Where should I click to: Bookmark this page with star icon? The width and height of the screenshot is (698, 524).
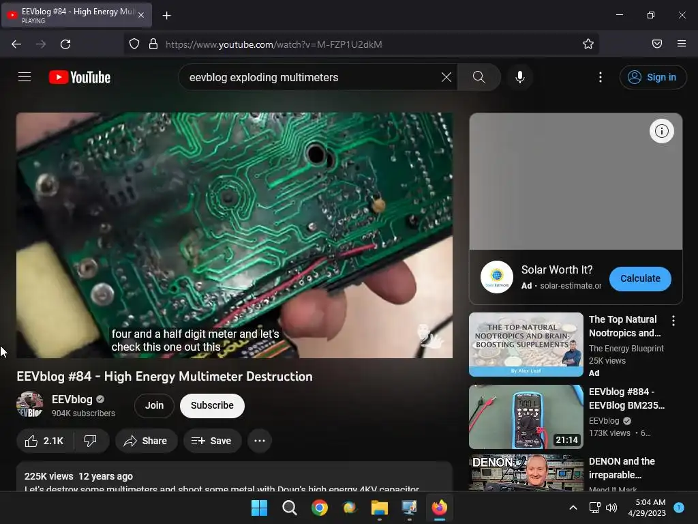tap(588, 44)
